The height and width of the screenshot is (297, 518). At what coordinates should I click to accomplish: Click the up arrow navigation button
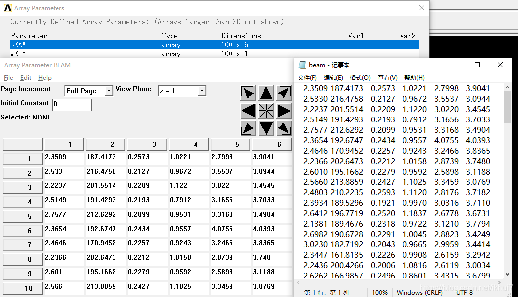coord(266,93)
